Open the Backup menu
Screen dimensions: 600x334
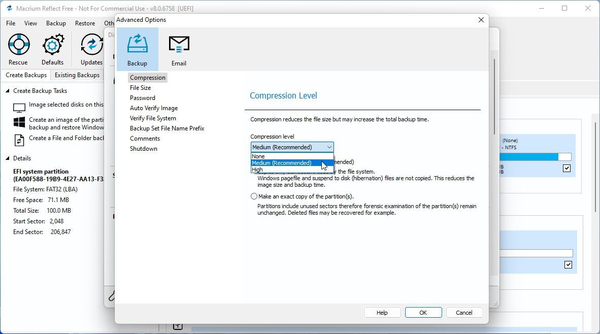(x=56, y=23)
